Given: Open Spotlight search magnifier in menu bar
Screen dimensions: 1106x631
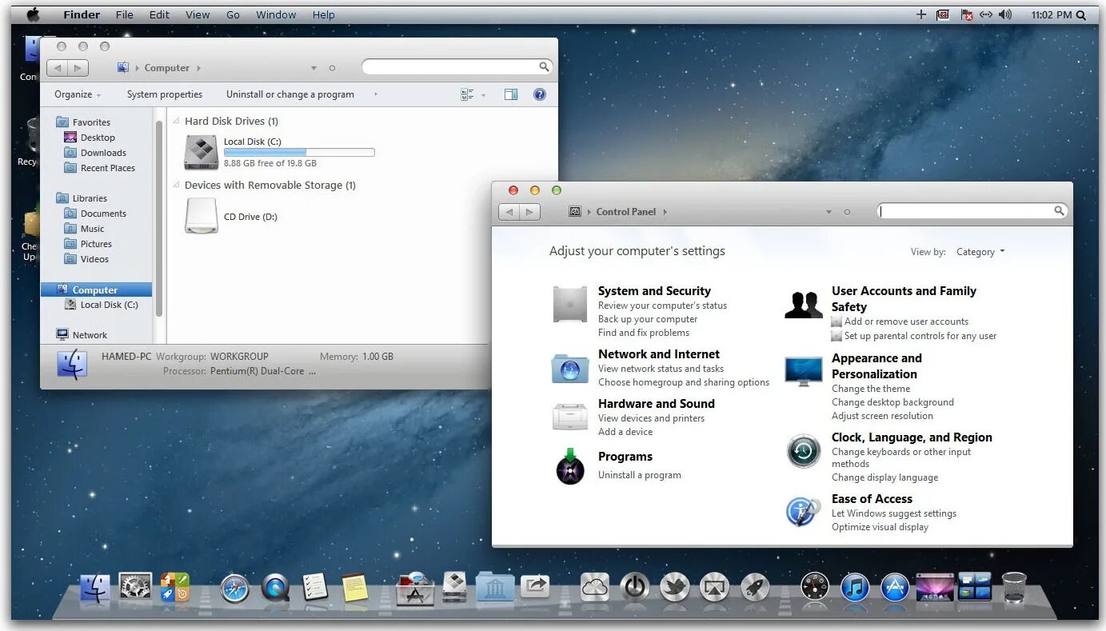Looking at the screenshot, I should 1081,15.
